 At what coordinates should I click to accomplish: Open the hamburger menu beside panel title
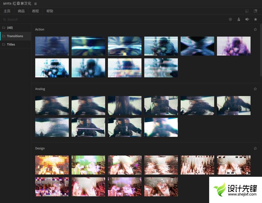point(36,4)
